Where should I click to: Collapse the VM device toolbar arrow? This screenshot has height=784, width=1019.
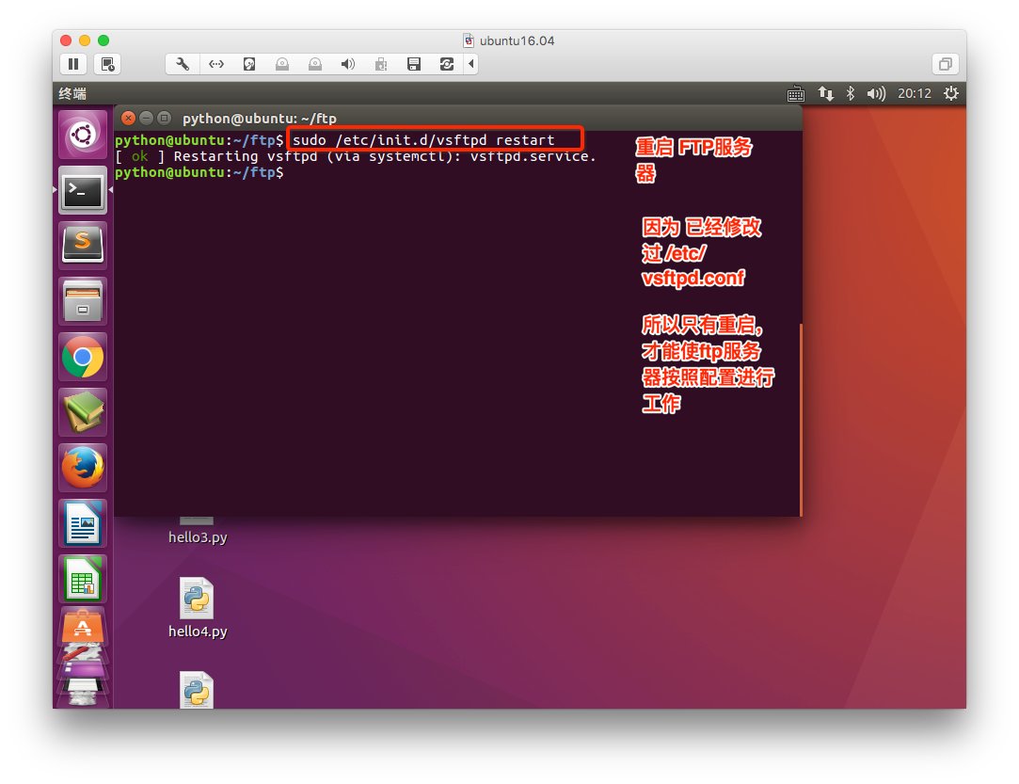tap(470, 64)
